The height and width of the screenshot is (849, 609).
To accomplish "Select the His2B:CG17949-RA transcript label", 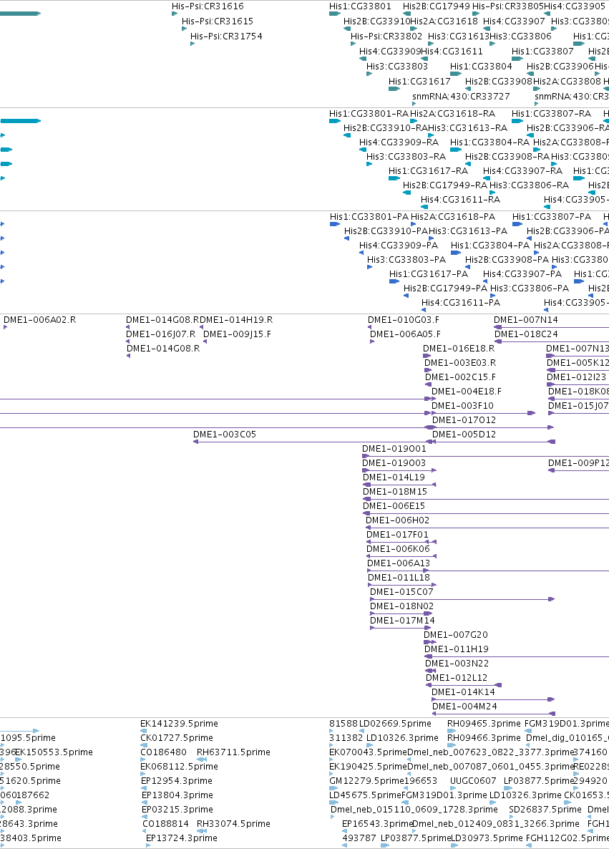I will [445, 185].
